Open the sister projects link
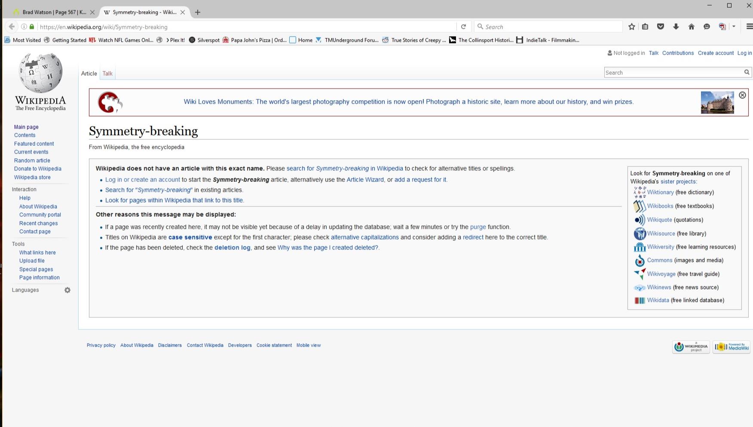Screen dimensions: 753x427 coord(679,181)
